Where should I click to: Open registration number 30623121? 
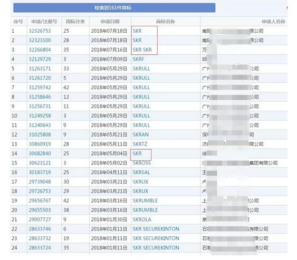click(40, 163)
